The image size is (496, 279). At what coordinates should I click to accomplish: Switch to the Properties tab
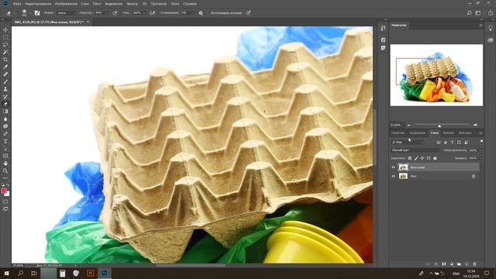(398, 133)
